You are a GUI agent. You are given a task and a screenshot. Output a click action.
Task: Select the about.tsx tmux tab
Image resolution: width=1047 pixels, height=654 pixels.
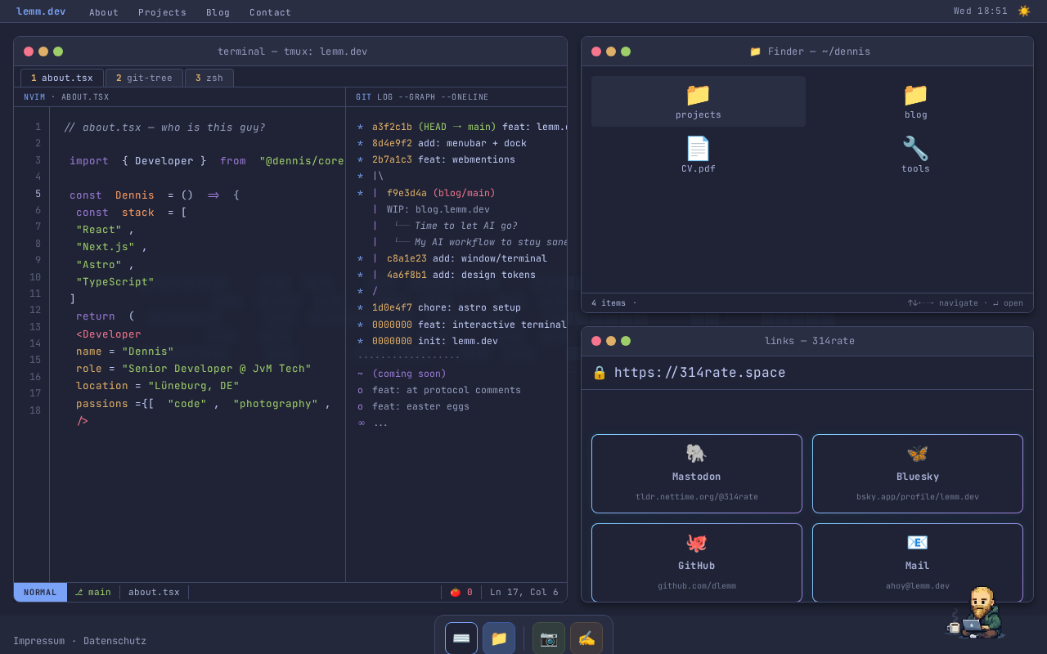62,78
